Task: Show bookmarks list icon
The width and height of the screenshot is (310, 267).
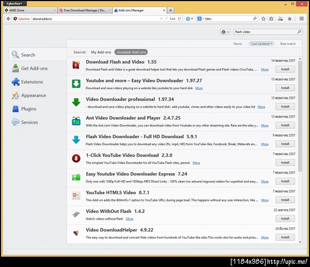Action: 271,19
